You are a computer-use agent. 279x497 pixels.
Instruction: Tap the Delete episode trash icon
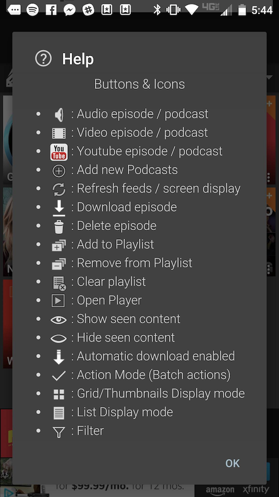click(59, 227)
